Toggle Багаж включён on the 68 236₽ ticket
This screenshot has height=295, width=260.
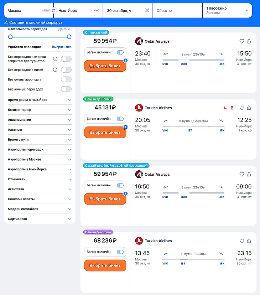[120, 252]
